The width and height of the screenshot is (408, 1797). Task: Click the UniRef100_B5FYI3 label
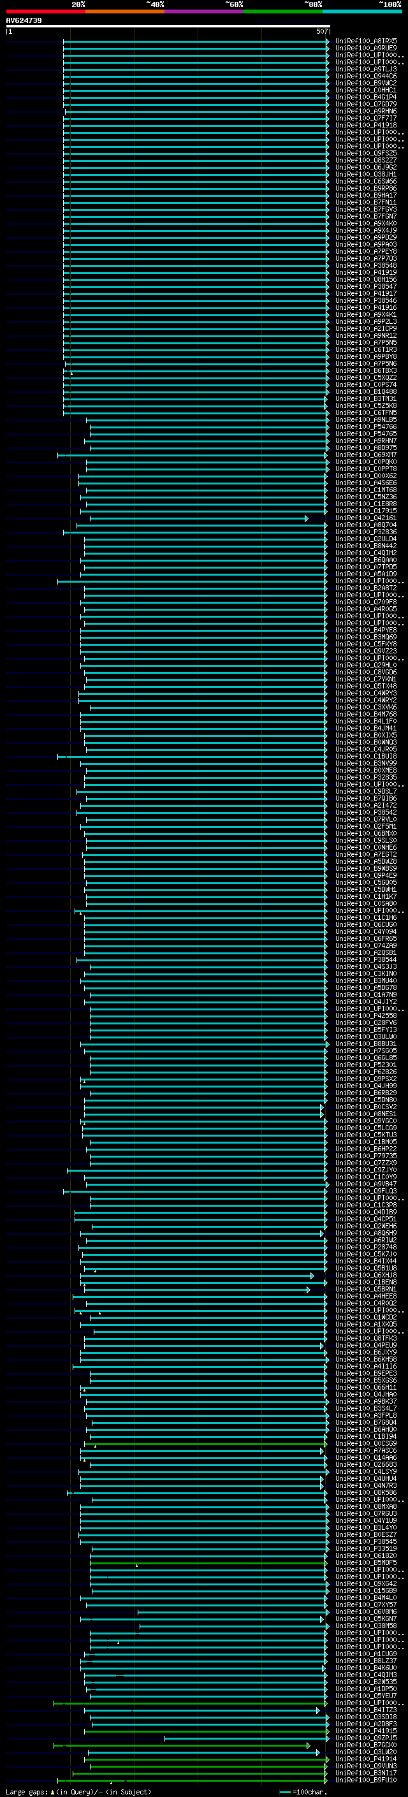(365, 1029)
